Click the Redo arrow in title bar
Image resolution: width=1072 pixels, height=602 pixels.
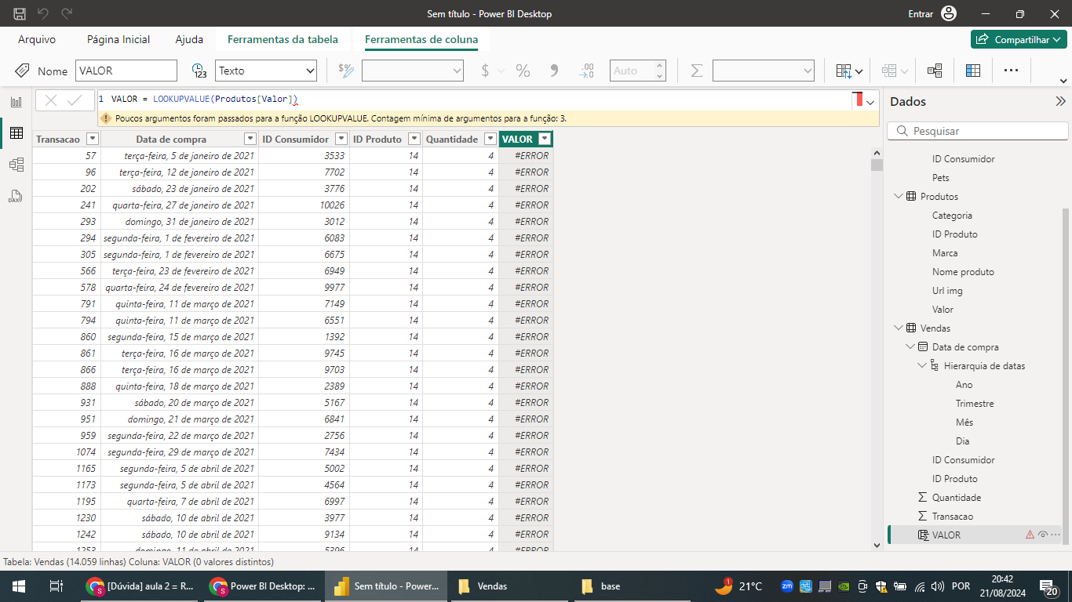(x=67, y=13)
